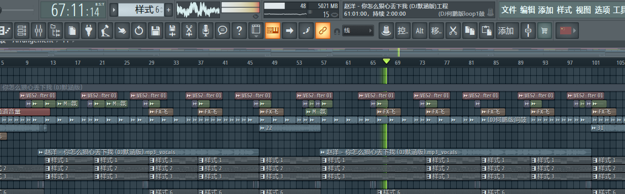Open the Browser folder-tree icon
The width and height of the screenshot is (625, 194).
[x=56, y=31]
